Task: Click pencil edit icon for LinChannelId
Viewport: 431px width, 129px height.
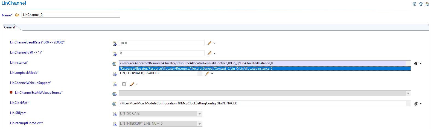Action: pos(209,53)
